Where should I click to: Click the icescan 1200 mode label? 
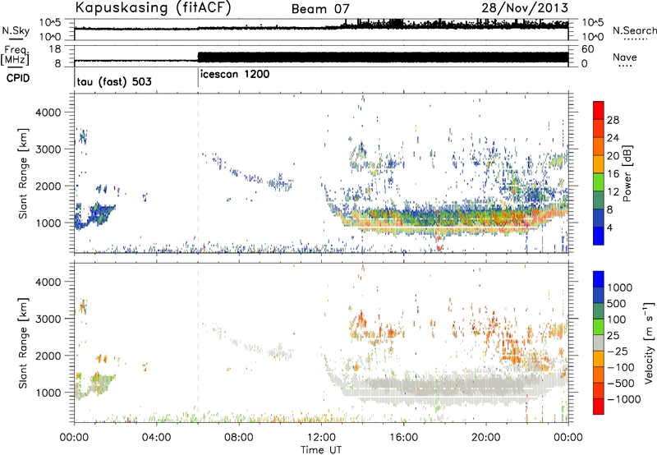235,75
